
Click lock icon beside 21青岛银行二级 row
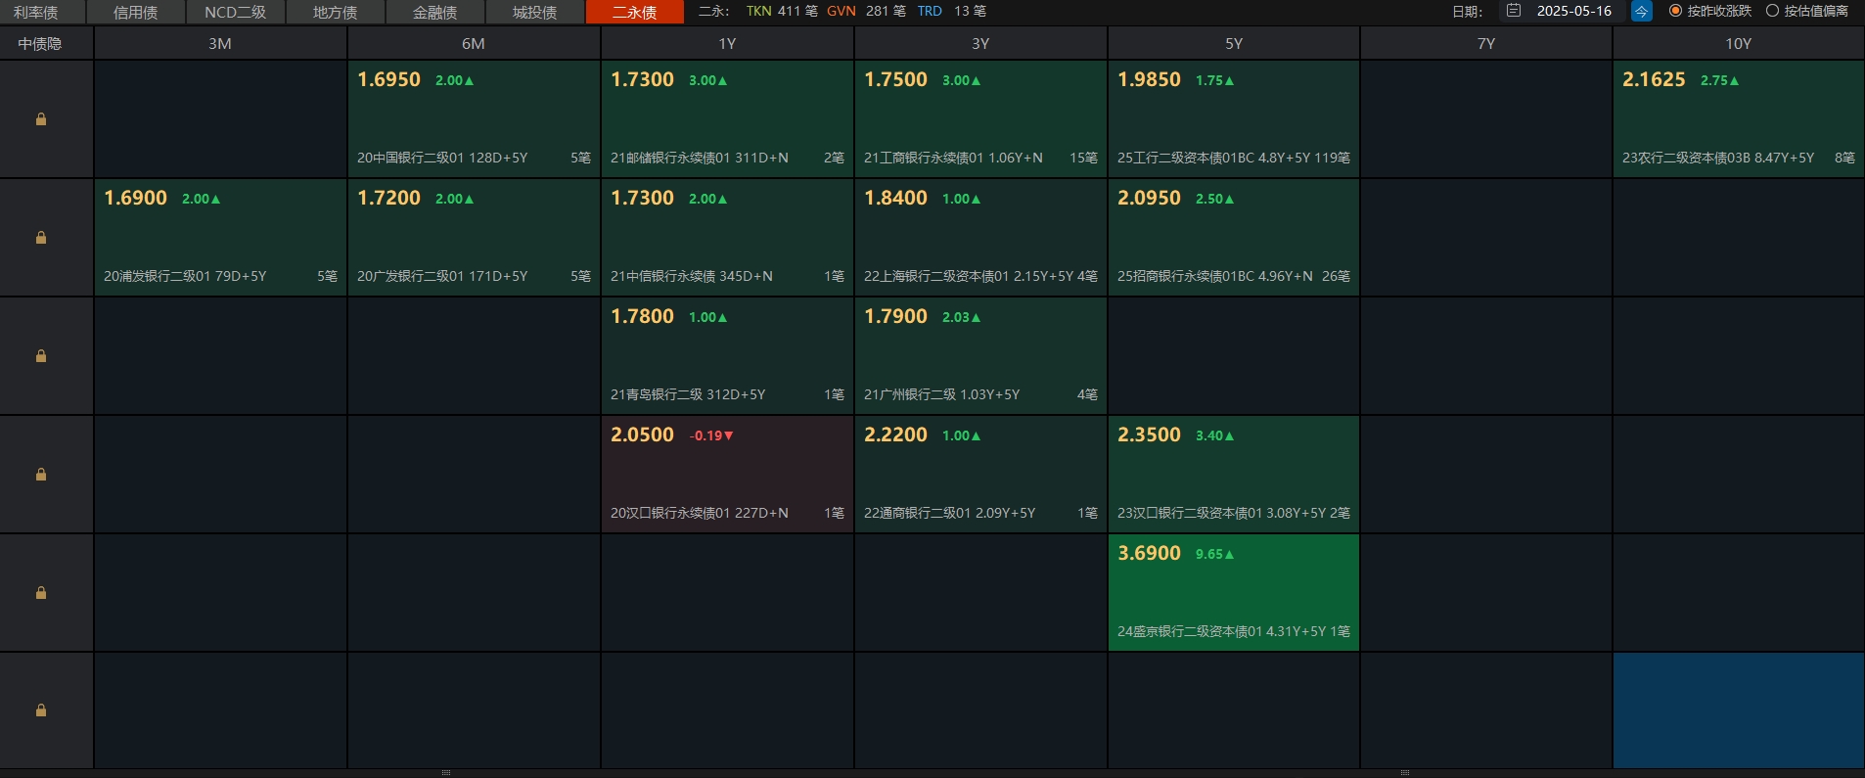41,356
